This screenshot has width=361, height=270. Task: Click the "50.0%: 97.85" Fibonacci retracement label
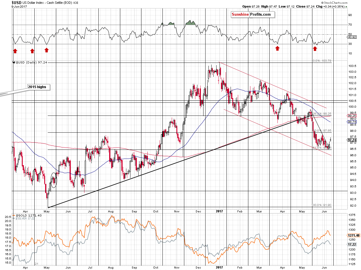[x=322, y=130]
